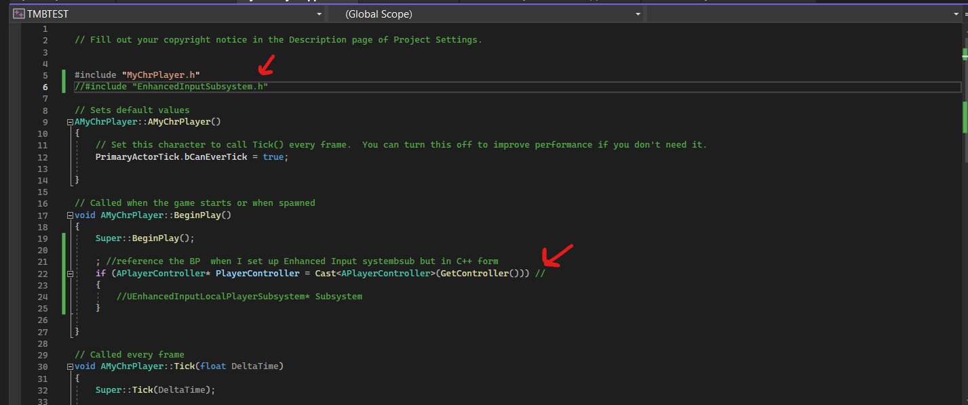The height and width of the screenshot is (405, 968).
Task: Click PrimaryActorTick in the constructor
Action: pyautogui.click(x=137, y=156)
